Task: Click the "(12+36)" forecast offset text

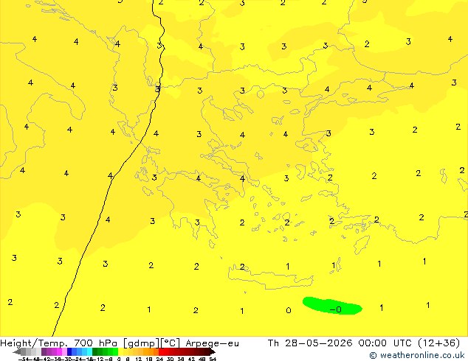Action: coord(438,343)
